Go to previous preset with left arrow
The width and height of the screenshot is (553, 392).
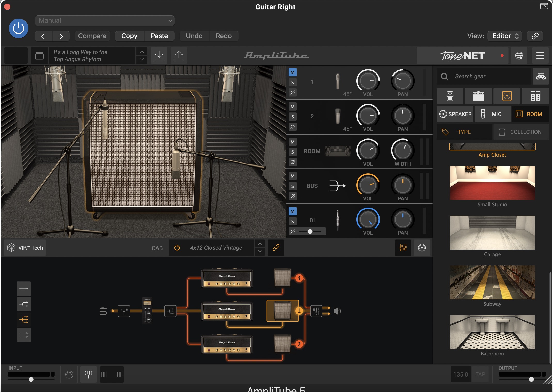pos(43,36)
